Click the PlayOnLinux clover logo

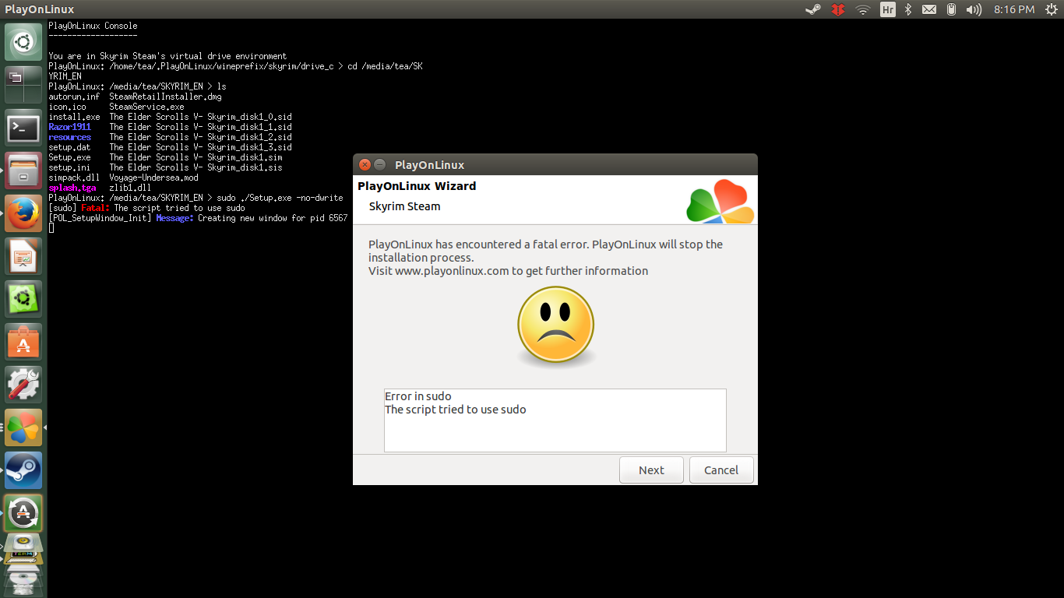[720, 201]
